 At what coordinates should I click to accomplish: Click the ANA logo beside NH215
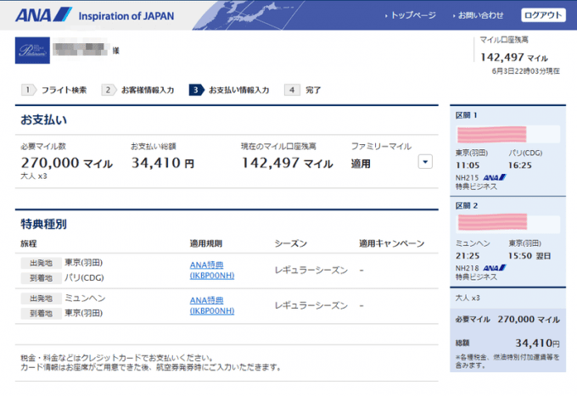[495, 177]
